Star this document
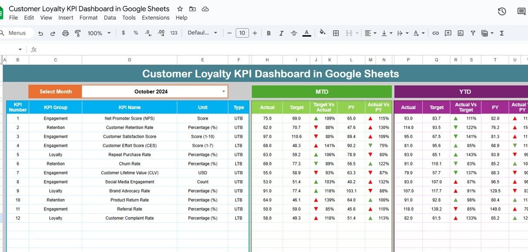Viewport: 528px width, 252px height. [x=180, y=9]
